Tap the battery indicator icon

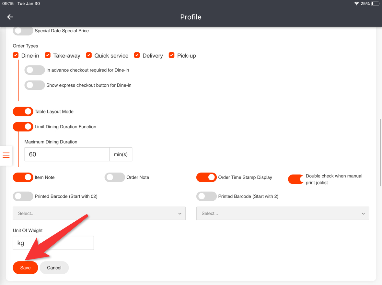pyautogui.click(x=376, y=4)
